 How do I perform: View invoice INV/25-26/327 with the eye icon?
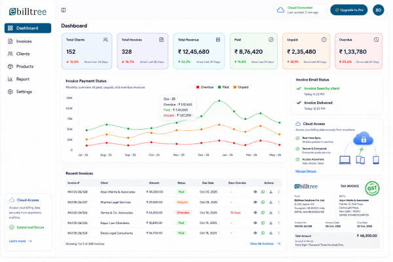point(255,202)
